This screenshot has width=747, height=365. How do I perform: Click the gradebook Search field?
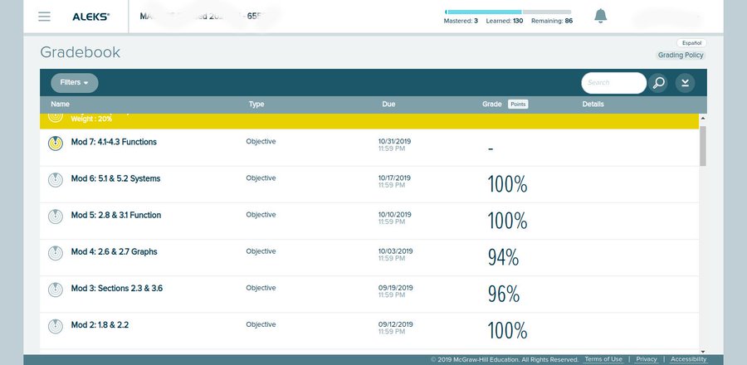613,83
